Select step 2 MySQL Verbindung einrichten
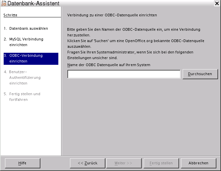The image size is (221, 171). [24, 42]
